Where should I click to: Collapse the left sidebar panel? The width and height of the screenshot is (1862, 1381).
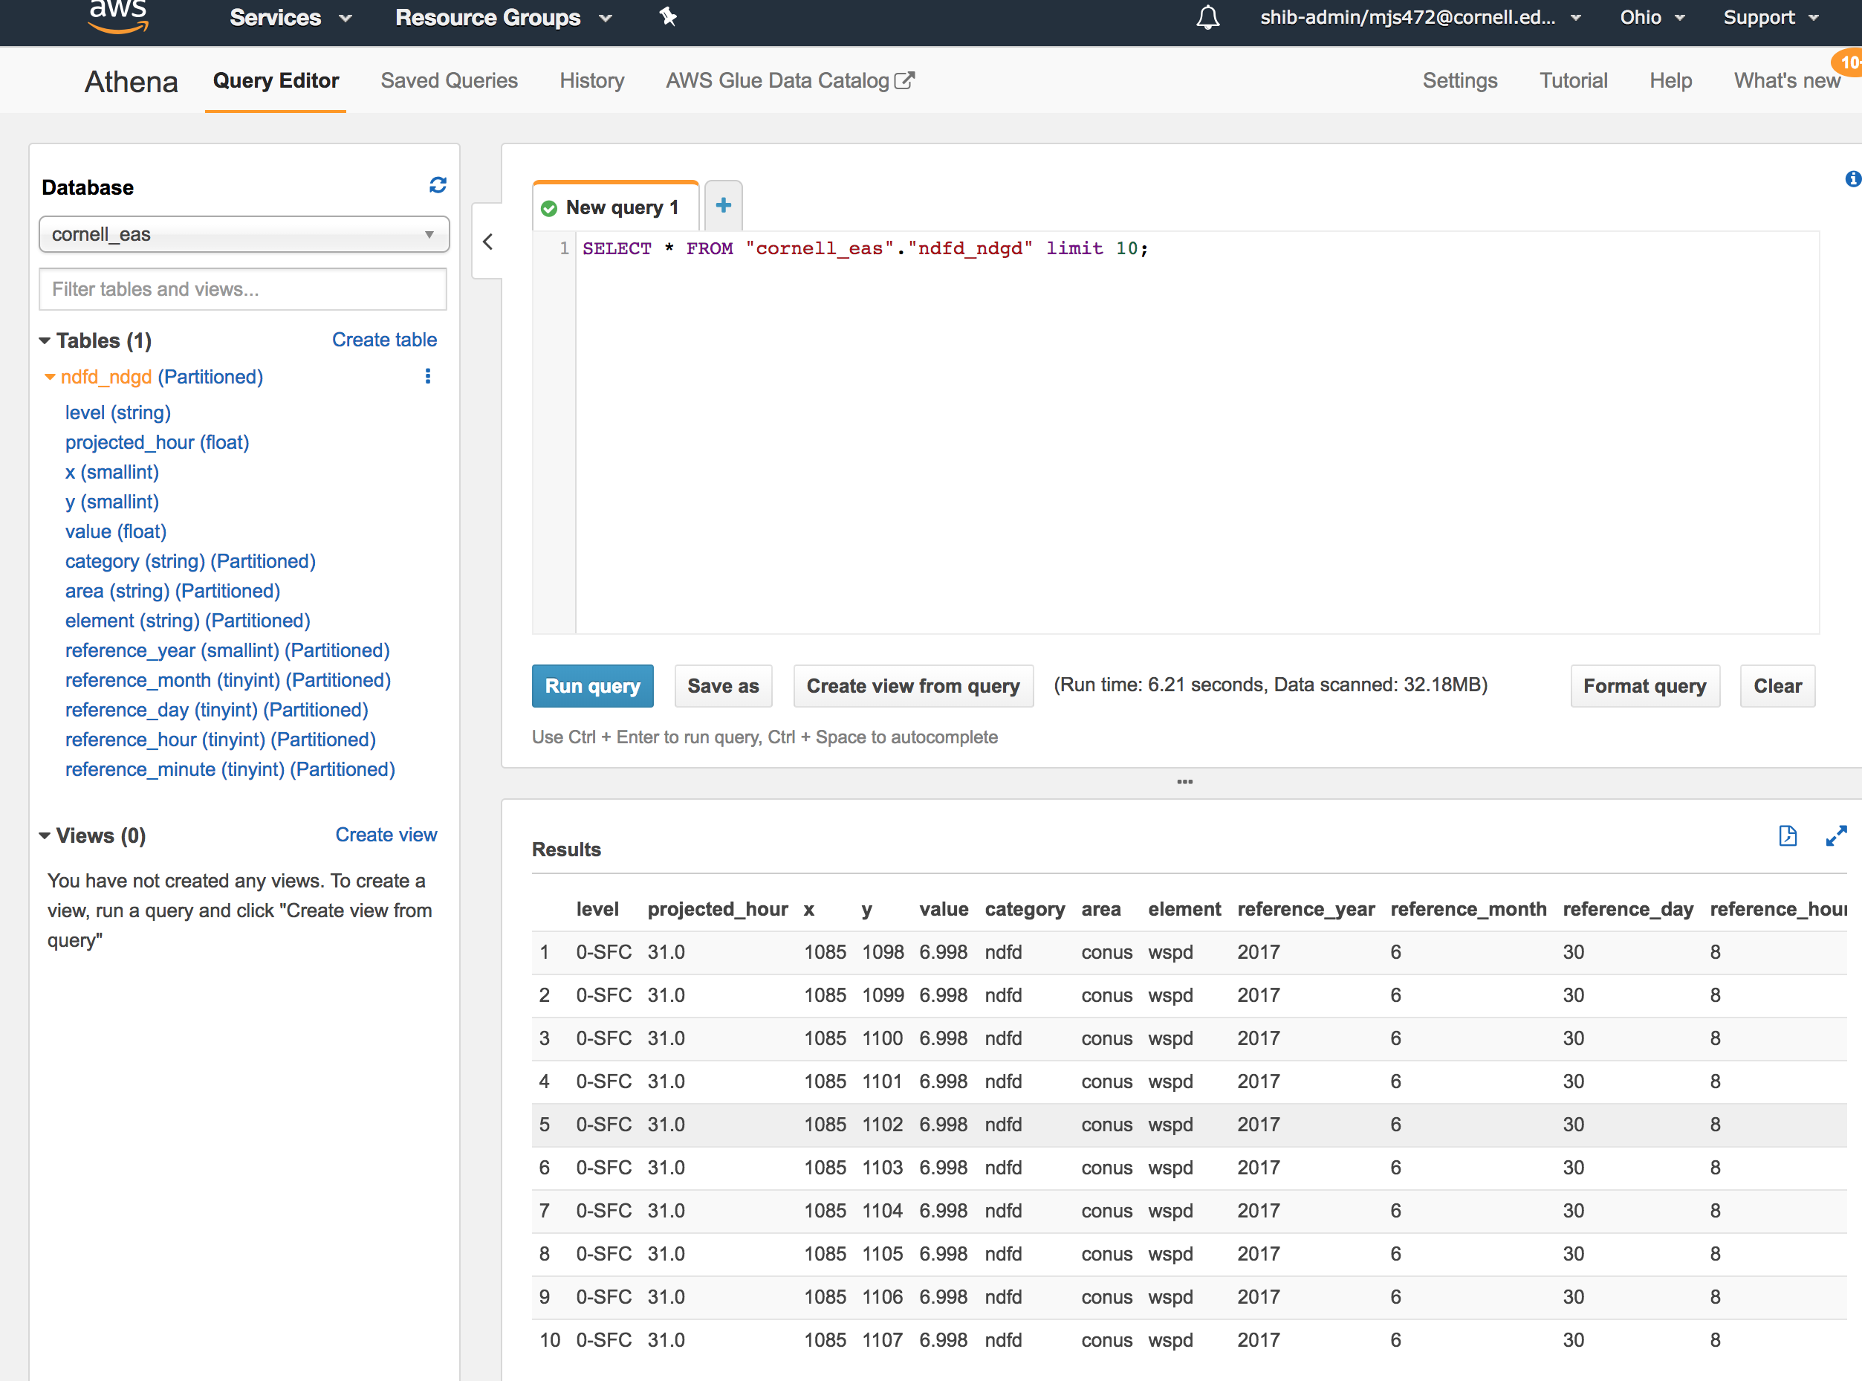488,242
